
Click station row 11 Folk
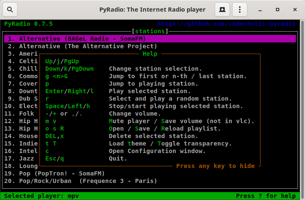(19, 114)
